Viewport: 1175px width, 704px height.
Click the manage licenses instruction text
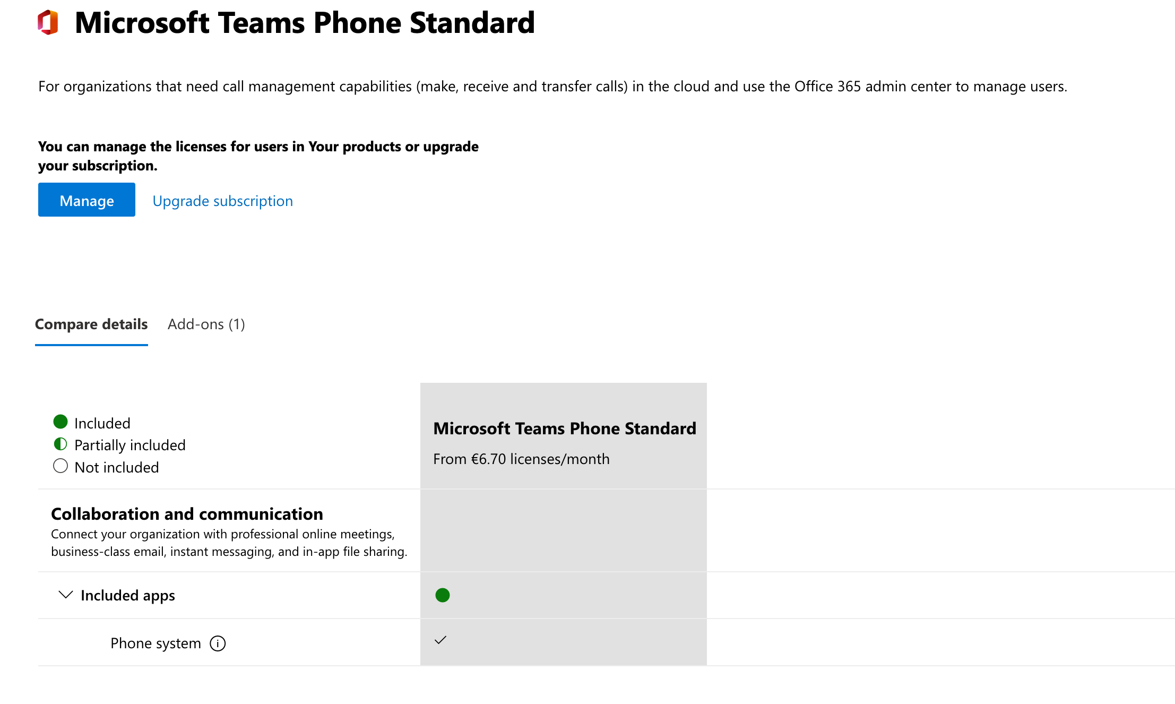point(258,156)
